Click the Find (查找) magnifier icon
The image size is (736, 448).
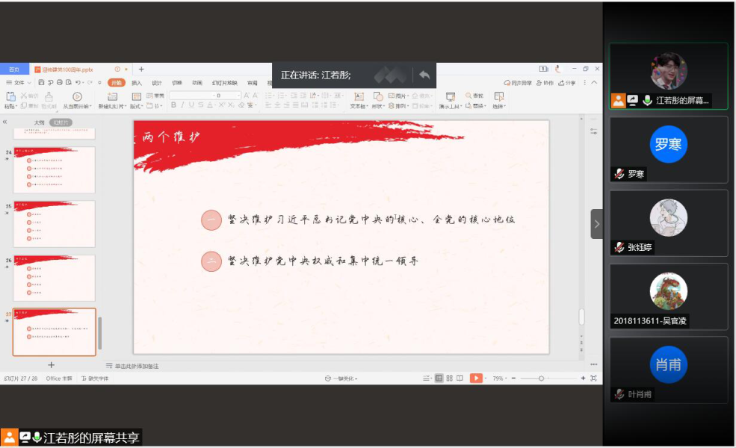click(468, 96)
